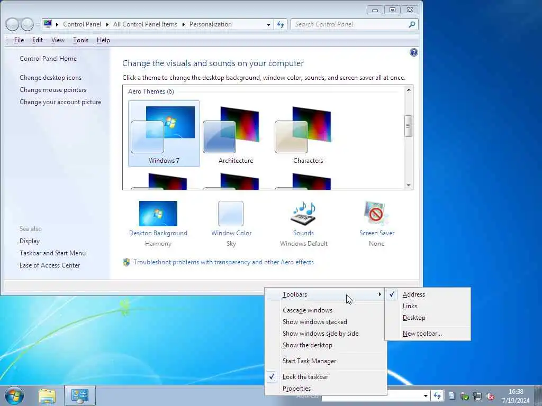Image resolution: width=542 pixels, height=406 pixels.
Task: Click the Back navigation arrow button
Action: click(x=12, y=24)
